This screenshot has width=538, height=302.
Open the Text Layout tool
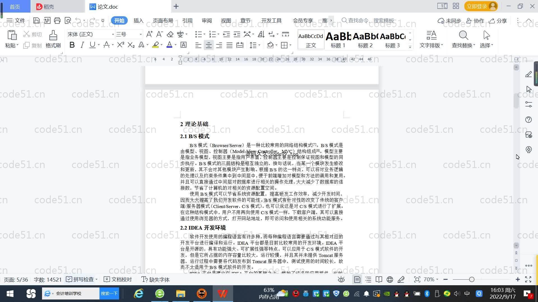coord(431,39)
